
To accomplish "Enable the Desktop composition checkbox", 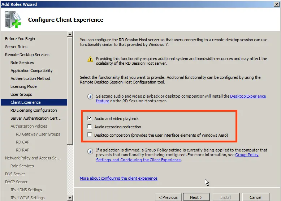I will click(x=90, y=135).
